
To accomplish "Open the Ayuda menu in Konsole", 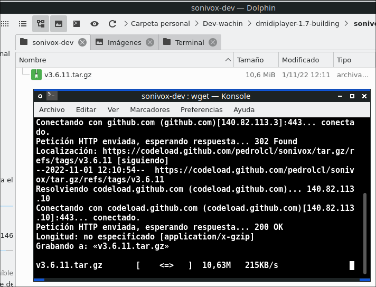I will point(244,109).
